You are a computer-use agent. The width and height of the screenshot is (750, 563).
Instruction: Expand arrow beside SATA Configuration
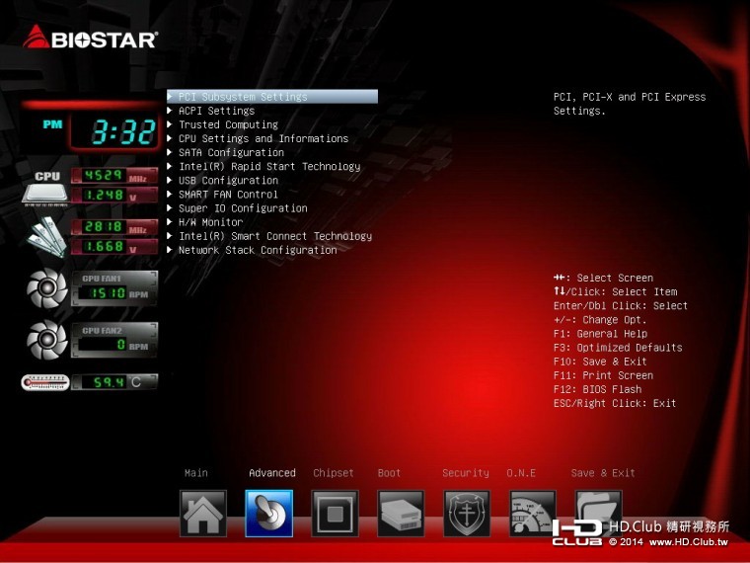(x=170, y=152)
